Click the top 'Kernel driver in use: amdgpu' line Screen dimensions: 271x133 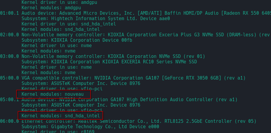click(59, 2)
